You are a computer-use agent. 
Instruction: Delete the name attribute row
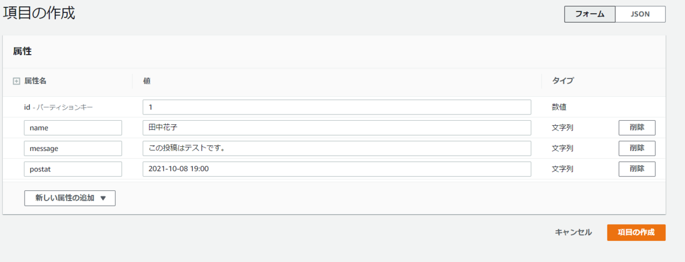636,128
